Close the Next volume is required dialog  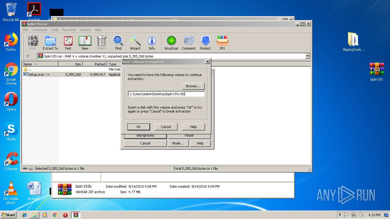coord(207,62)
